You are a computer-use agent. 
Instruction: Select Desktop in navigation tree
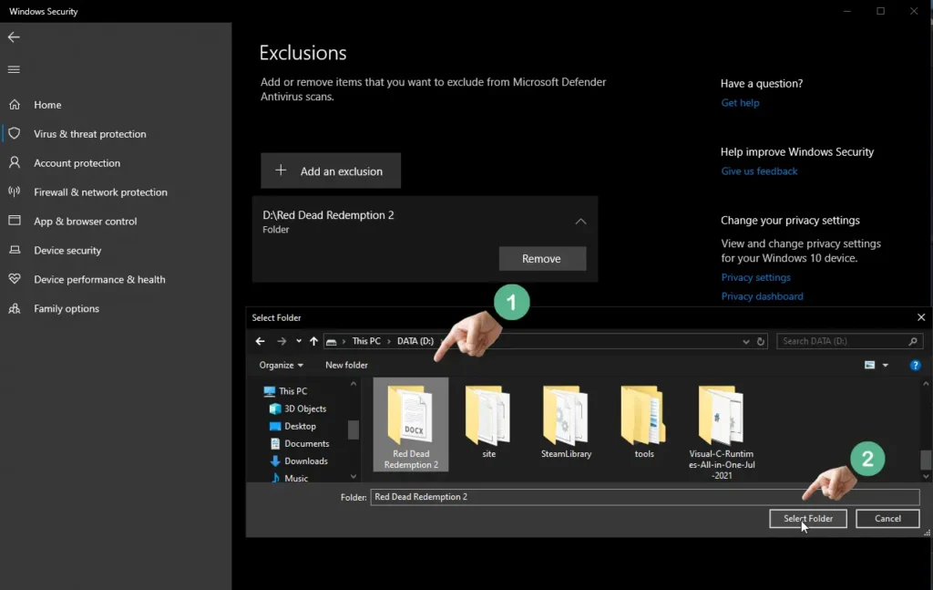click(300, 426)
